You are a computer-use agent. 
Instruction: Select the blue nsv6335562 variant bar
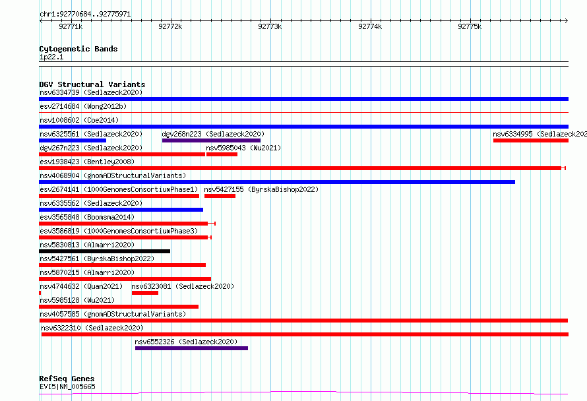point(121,210)
